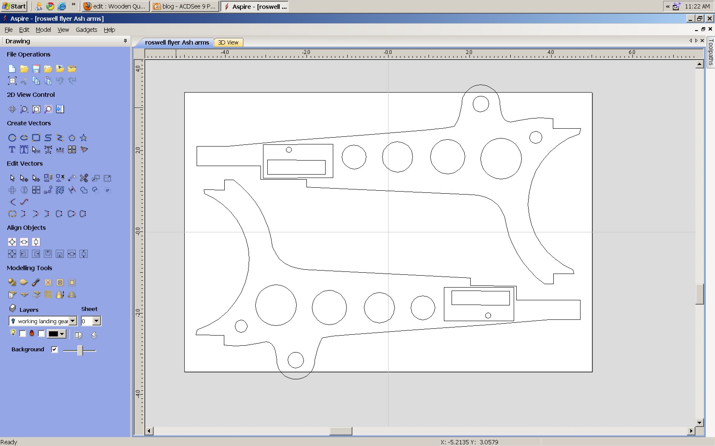Click the scroll right arrow of horizontal scrollbar

point(691,431)
